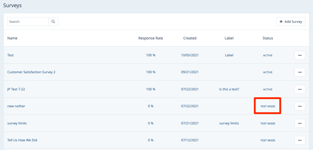This screenshot has height=150, width=313.
Task: Open options menu for Customer Satisfaction Survey 2
Action: point(300,72)
